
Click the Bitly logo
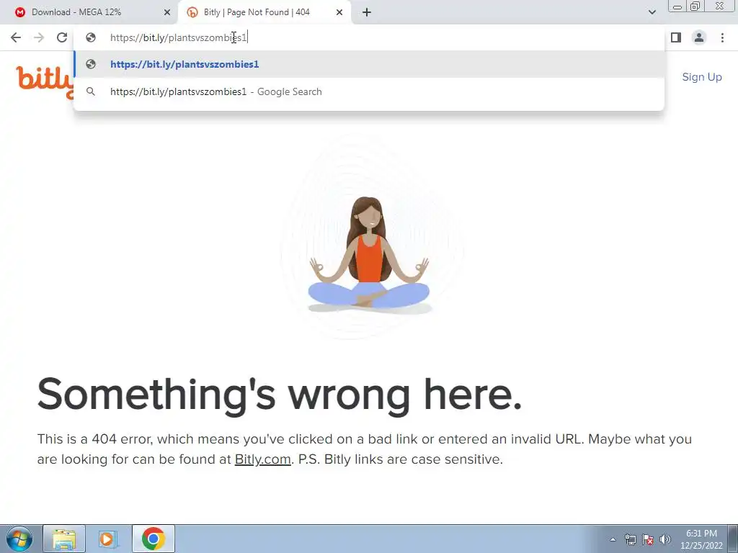pyautogui.click(x=45, y=81)
